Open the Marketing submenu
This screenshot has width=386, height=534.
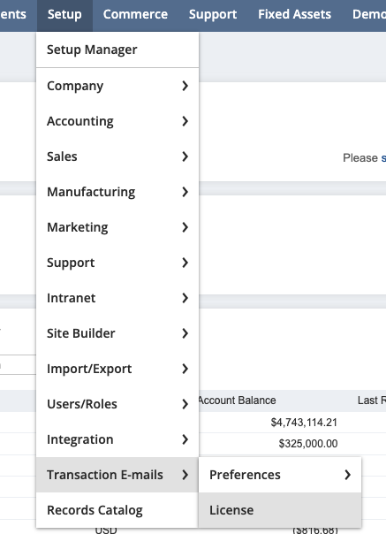pos(117,227)
